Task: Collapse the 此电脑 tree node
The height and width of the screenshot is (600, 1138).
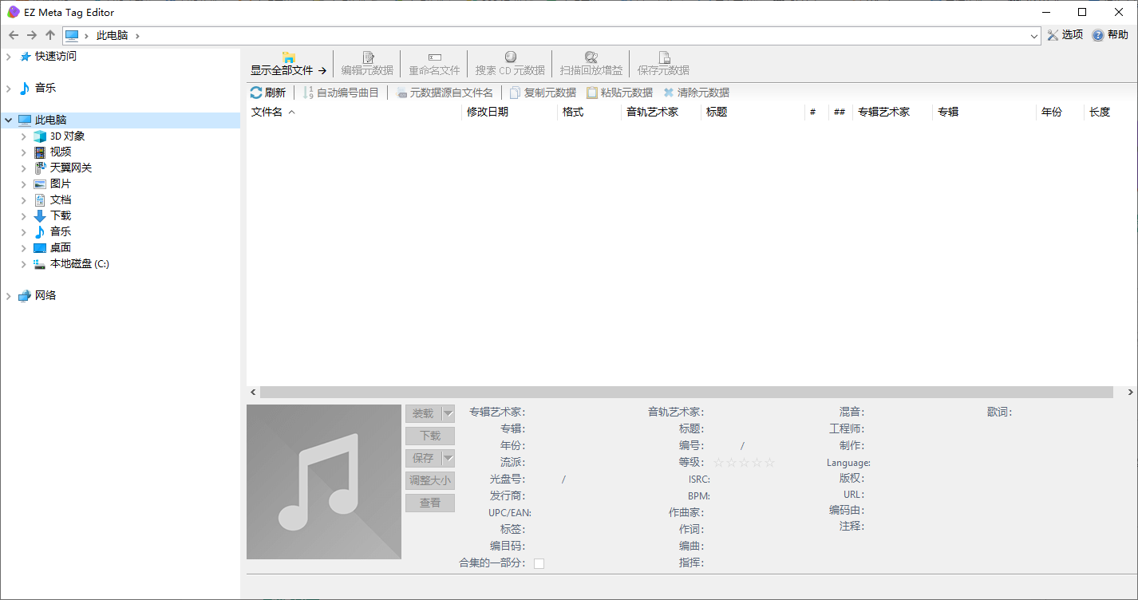Action: tap(9, 120)
